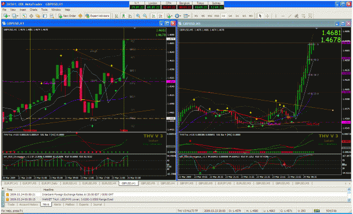The width and height of the screenshot is (353, 214).
Task: Zoom out on the chart
Action: [145, 16]
